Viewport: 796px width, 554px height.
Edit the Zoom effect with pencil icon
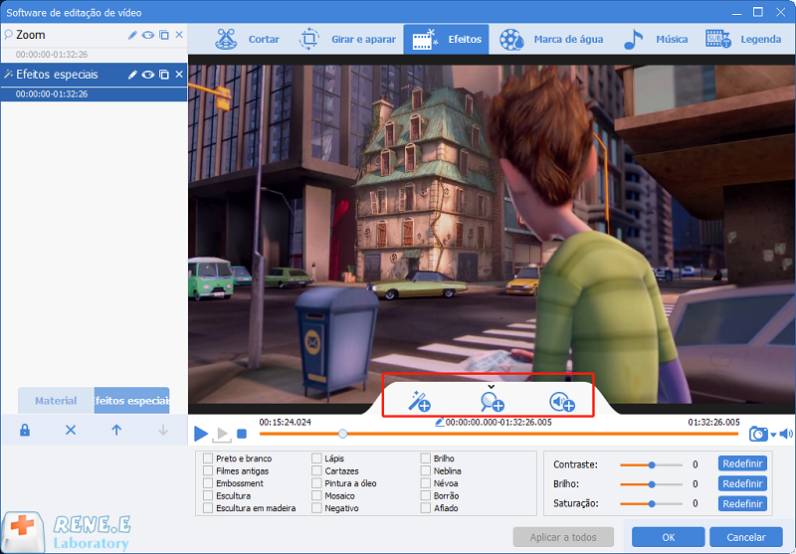[132, 35]
